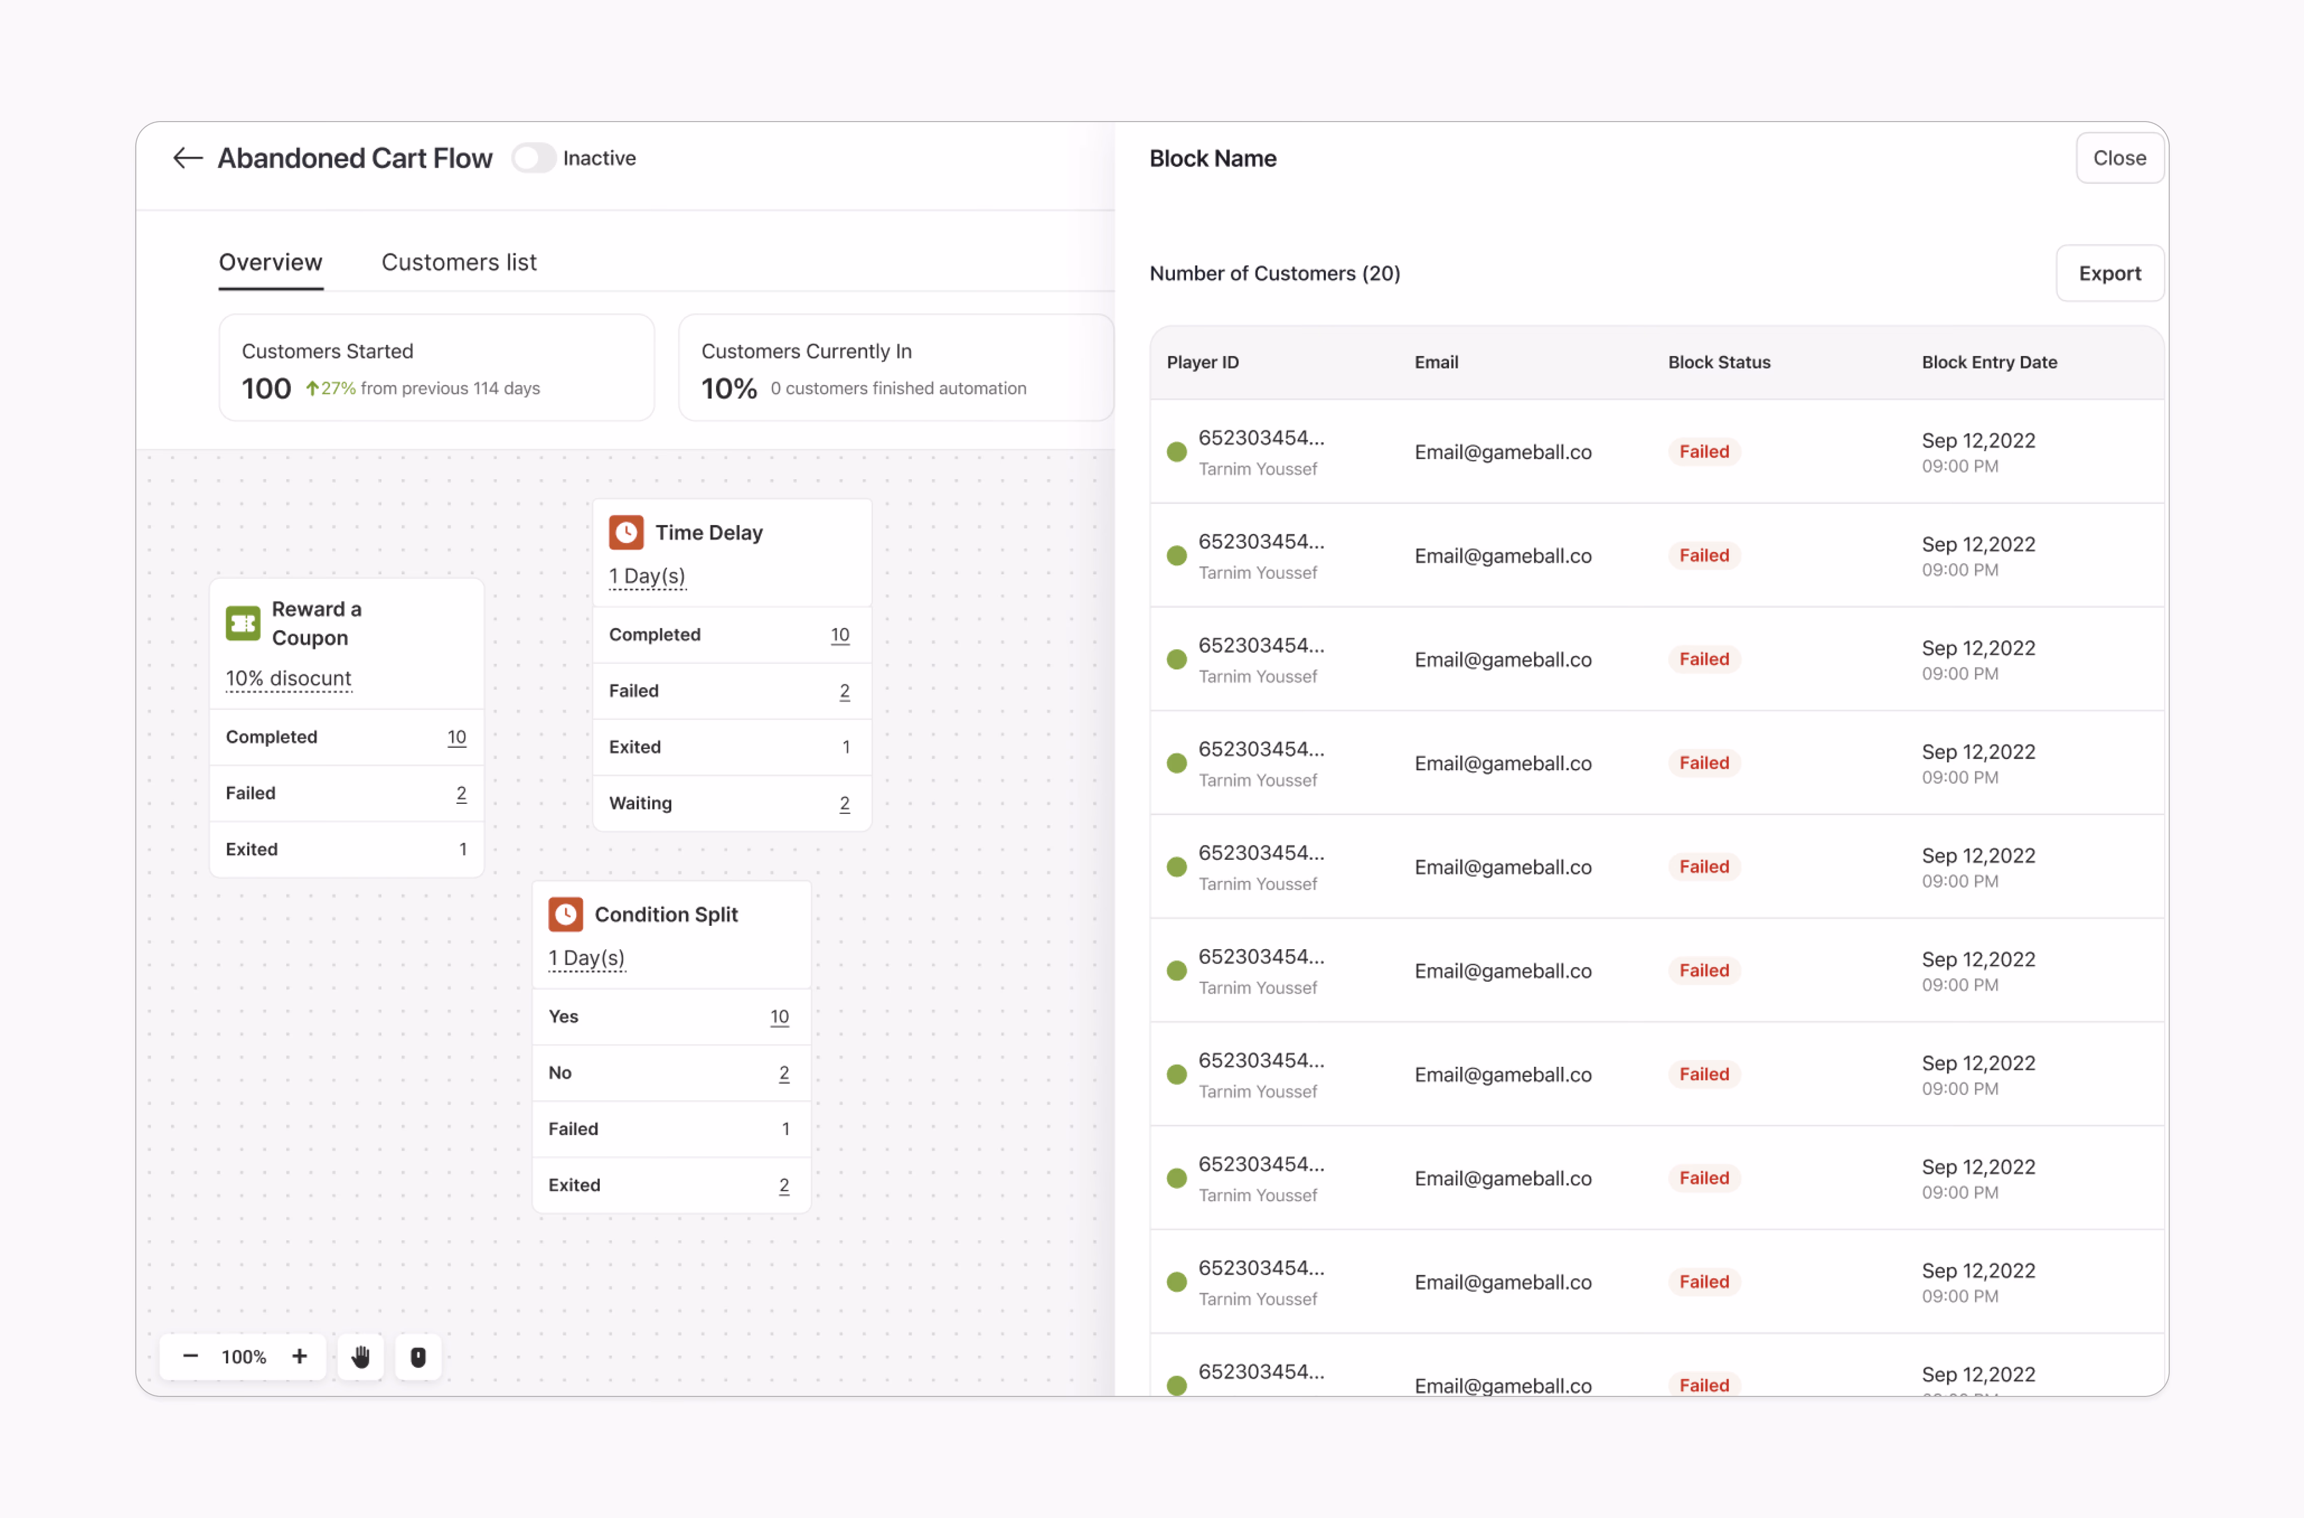Click the Time Delay block title
Viewport: 2304px width, 1518px height.
(x=708, y=533)
